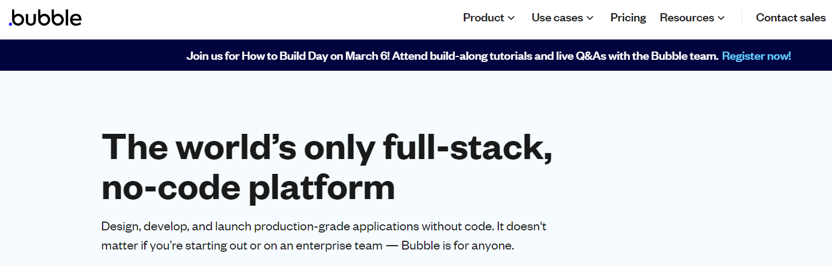
Task: Click the blue dot in Bubble logo
Action: click(10, 24)
